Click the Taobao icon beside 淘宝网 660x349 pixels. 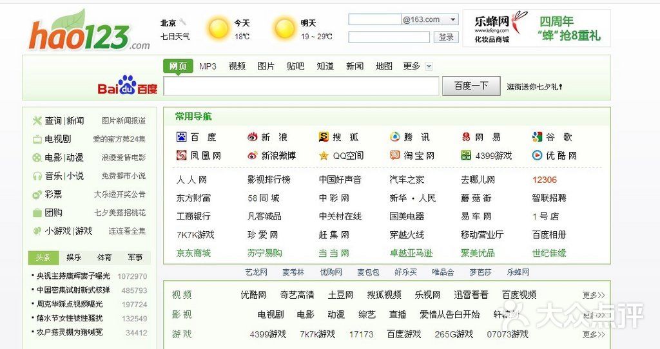pos(395,155)
